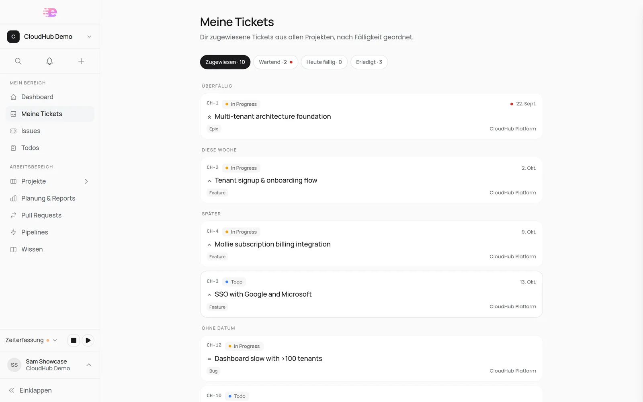Open ticket Dashboard slow with >100 tenants
This screenshot has width=643, height=402.
tap(268, 359)
